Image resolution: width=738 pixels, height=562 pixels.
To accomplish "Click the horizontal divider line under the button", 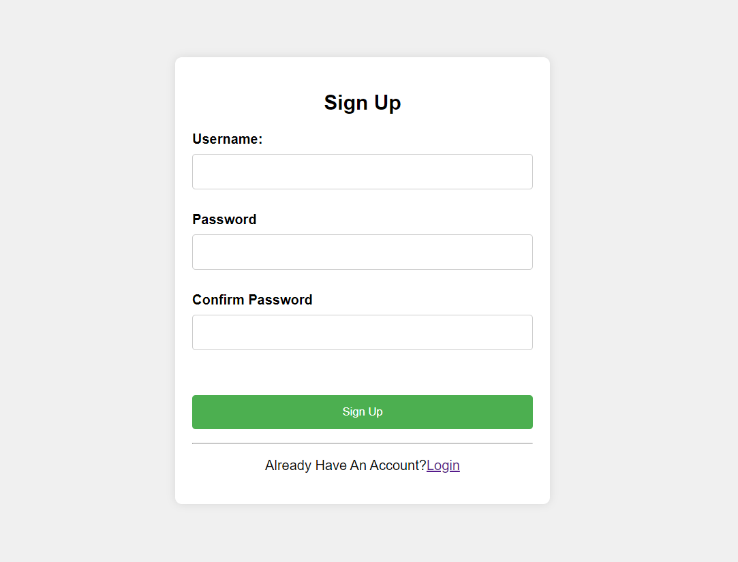I will [362, 443].
